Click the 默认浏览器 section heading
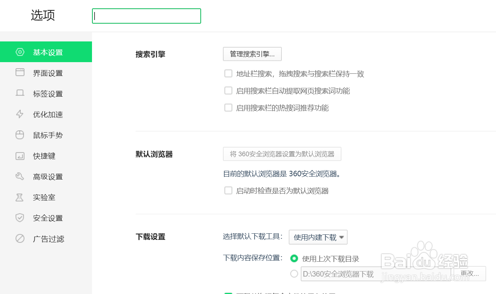The width and height of the screenshot is (496, 294). (x=154, y=154)
